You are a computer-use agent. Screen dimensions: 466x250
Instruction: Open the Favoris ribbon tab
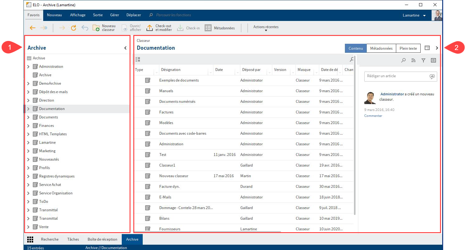pos(33,15)
